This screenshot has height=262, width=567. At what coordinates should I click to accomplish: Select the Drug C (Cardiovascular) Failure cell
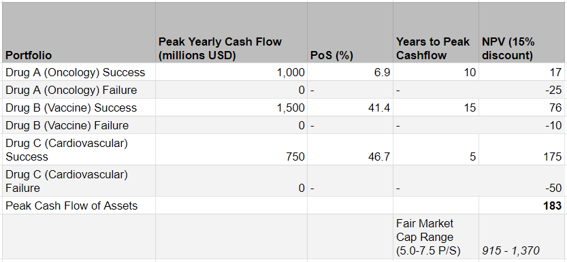click(x=78, y=181)
